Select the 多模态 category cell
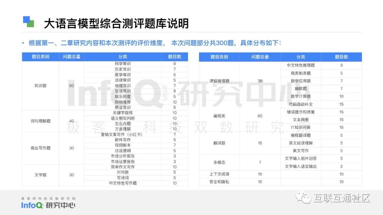The image size is (383, 215). pyautogui.click(x=220, y=162)
